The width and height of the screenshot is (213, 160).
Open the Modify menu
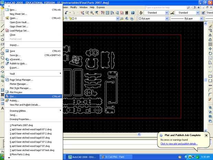tap(74, 7)
